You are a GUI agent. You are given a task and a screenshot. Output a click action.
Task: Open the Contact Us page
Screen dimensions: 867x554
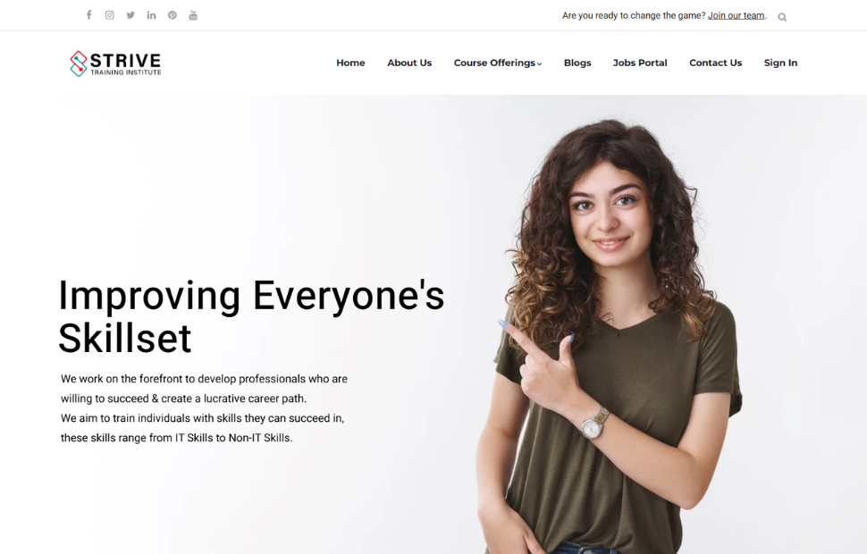coord(715,63)
